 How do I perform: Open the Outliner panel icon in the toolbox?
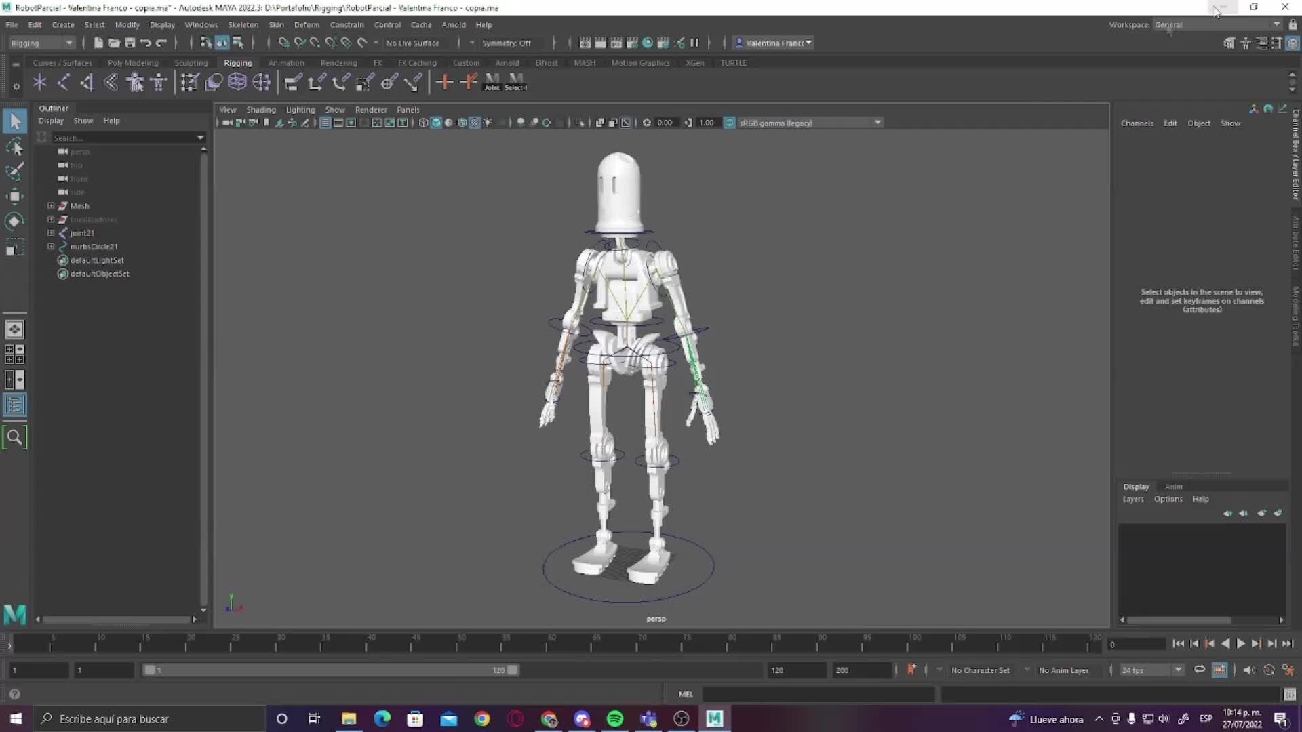coord(15,405)
